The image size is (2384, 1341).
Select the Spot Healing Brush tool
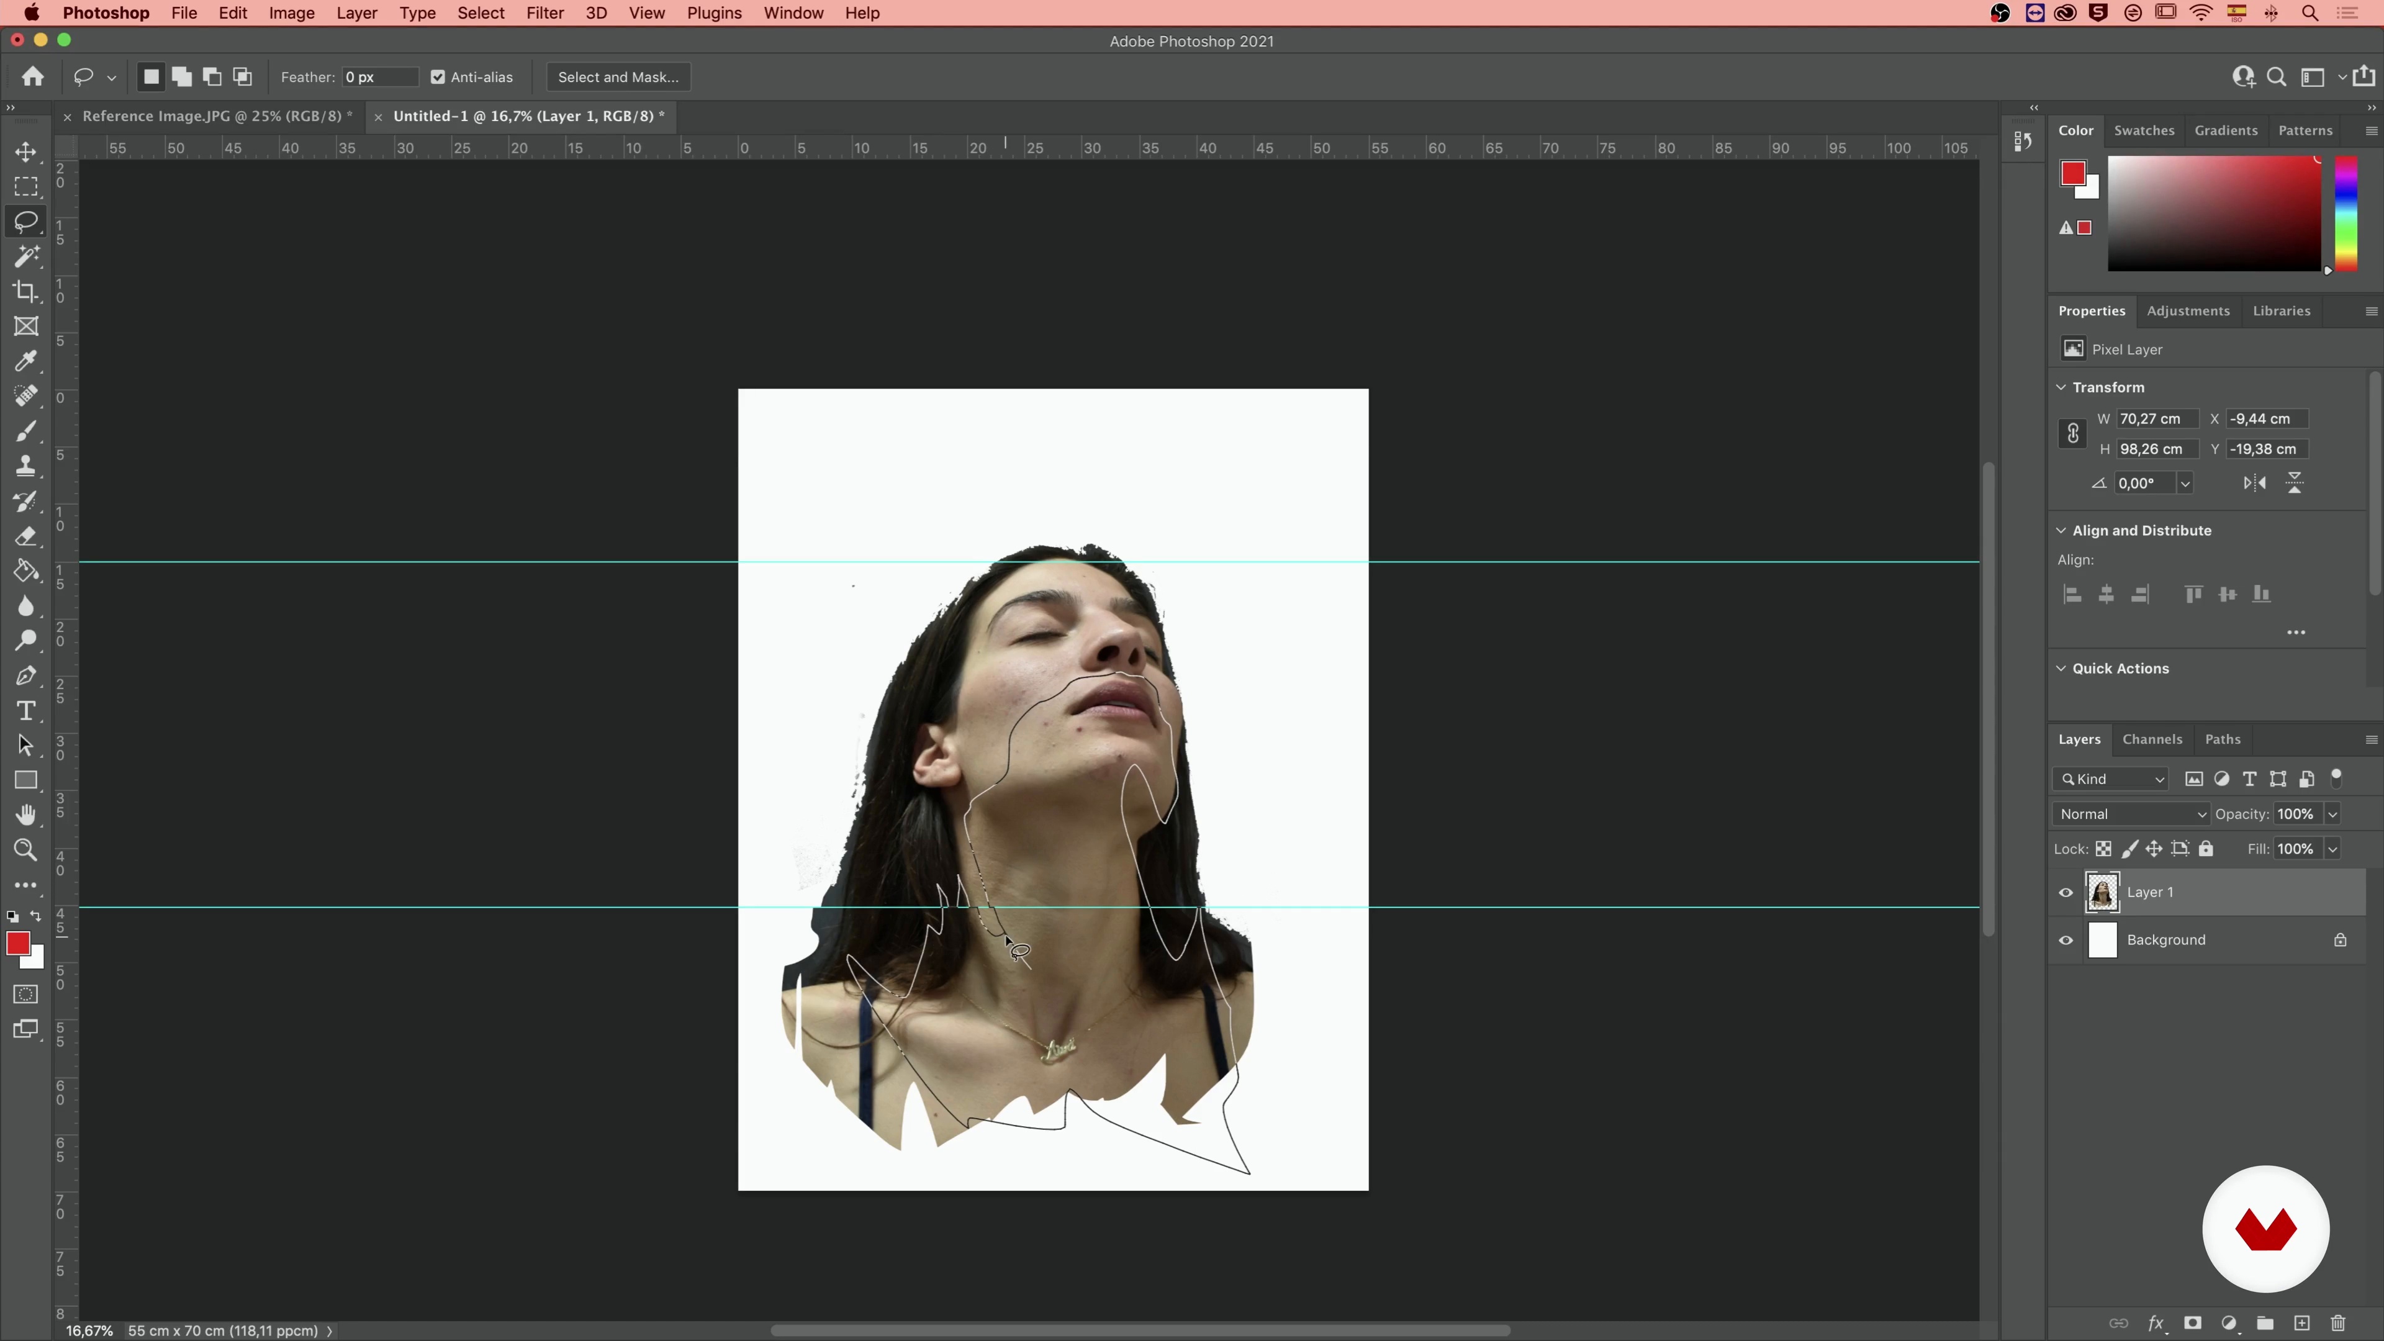pyautogui.click(x=26, y=396)
